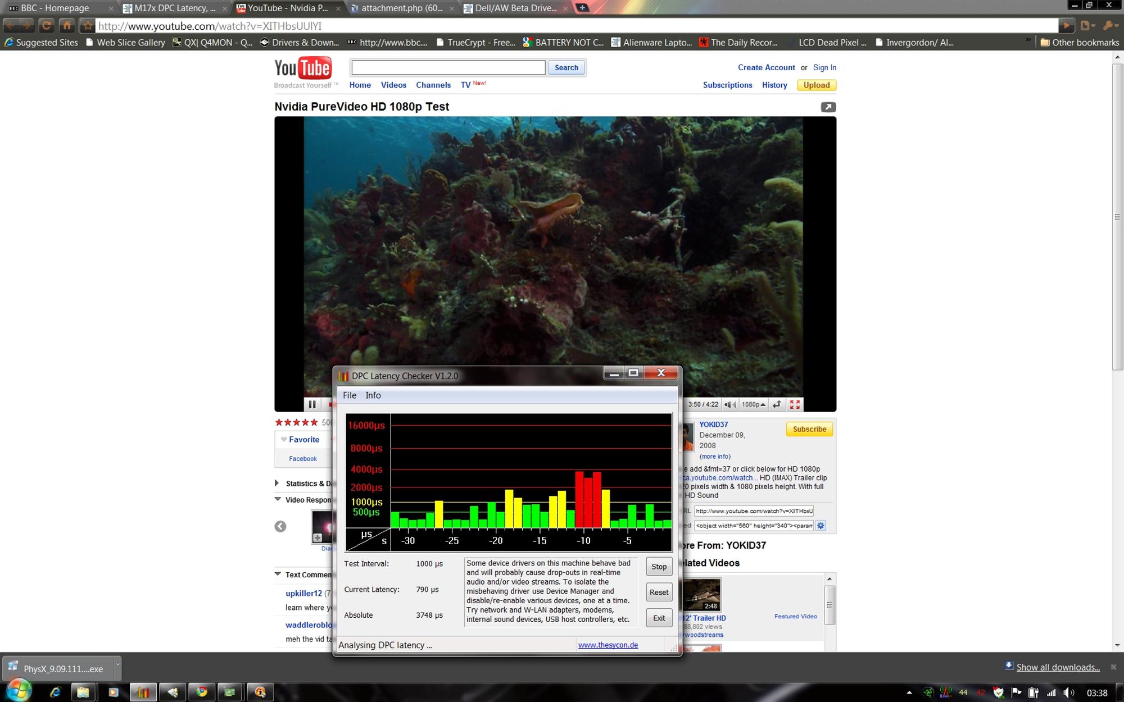Open the Suggested Sites bookmark

tap(41, 42)
